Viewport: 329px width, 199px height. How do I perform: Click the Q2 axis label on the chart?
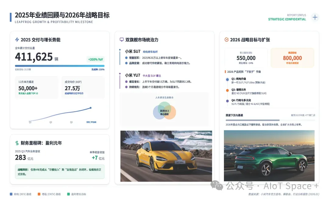(51, 122)
